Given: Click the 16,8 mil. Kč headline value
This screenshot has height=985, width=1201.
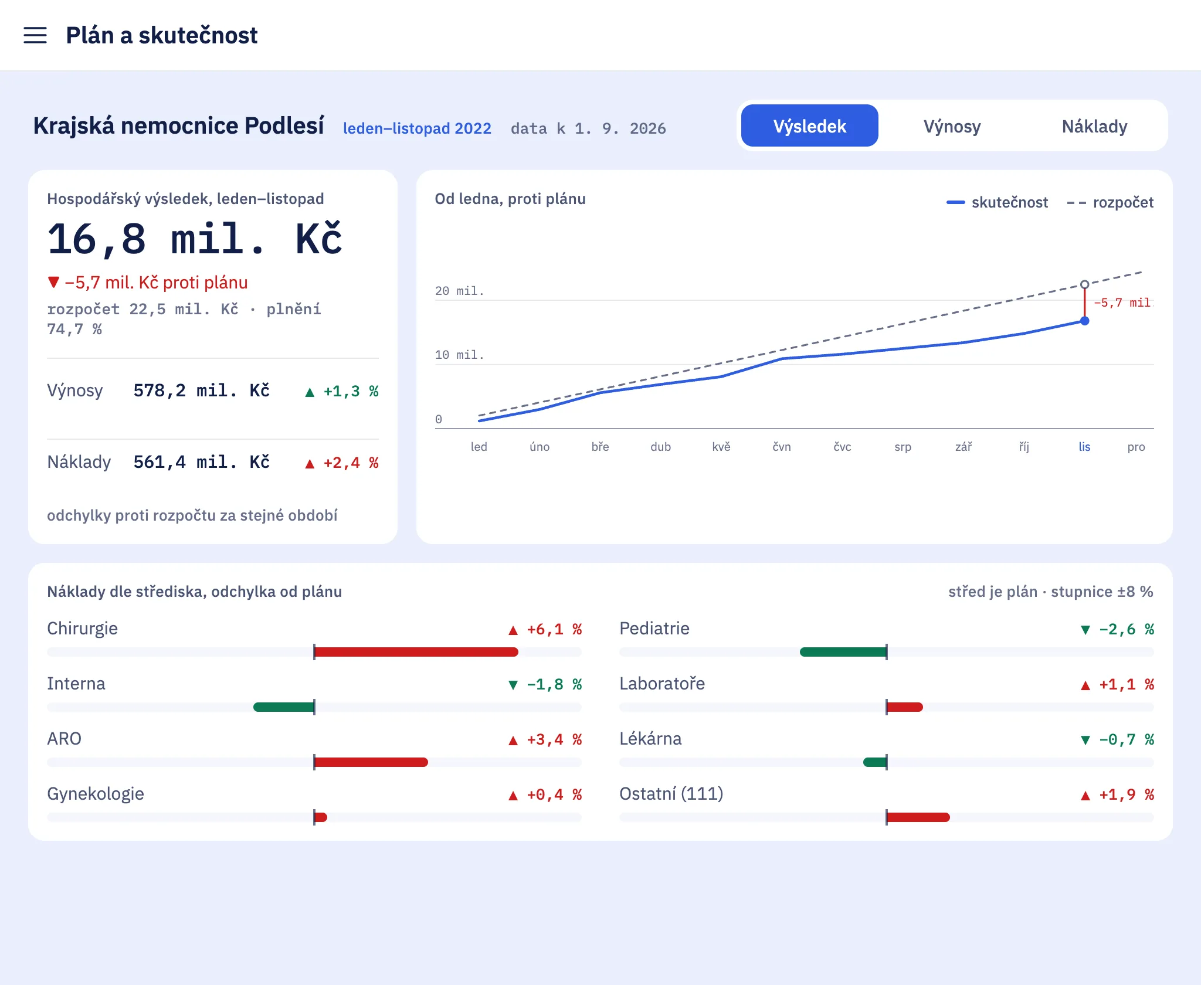Looking at the screenshot, I should click(x=195, y=239).
